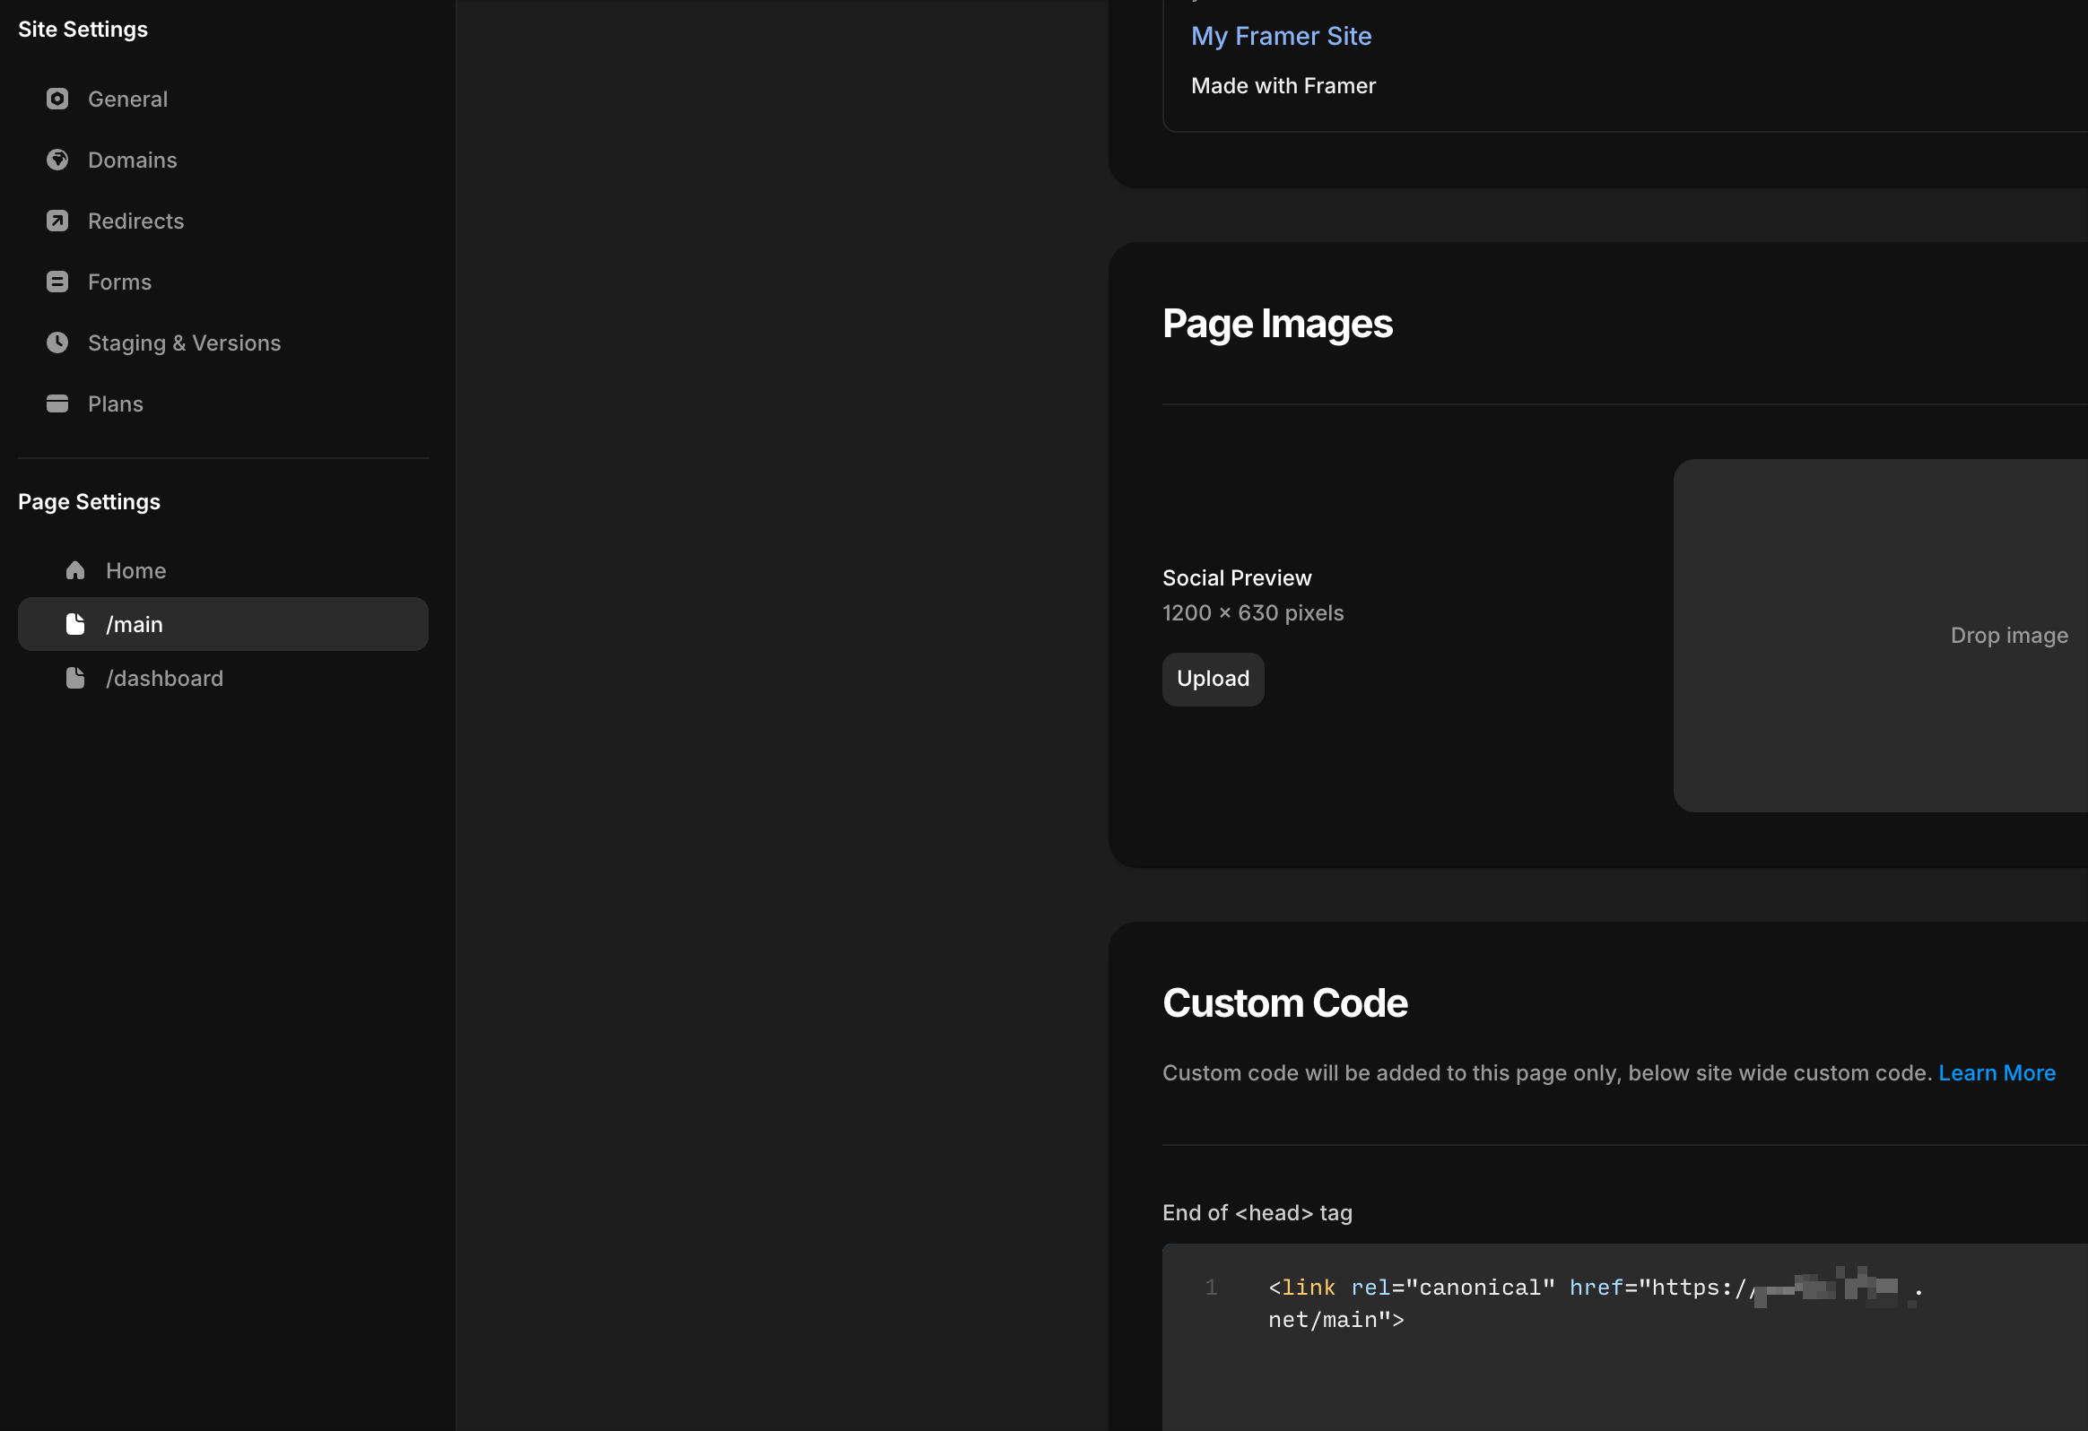Go to Domains settings

click(132, 160)
